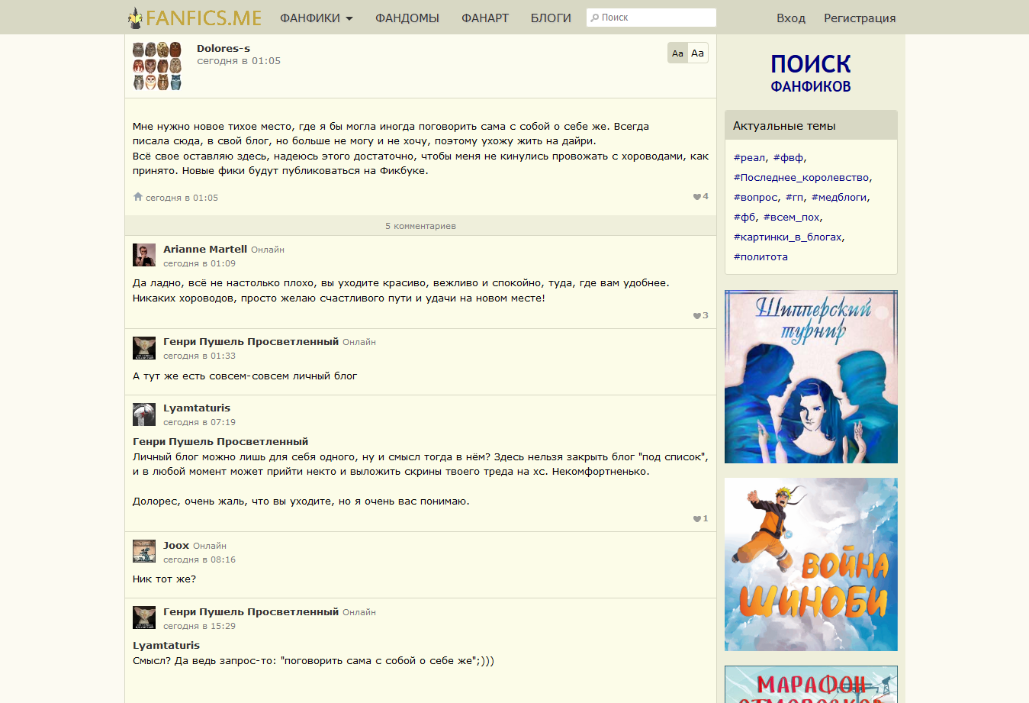
Task: Open the Шипперский турнир banner
Action: pyautogui.click(x=811, y=376)
